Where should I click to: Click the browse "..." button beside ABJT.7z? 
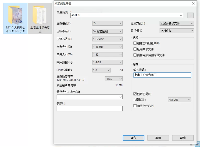coord(190,15)
